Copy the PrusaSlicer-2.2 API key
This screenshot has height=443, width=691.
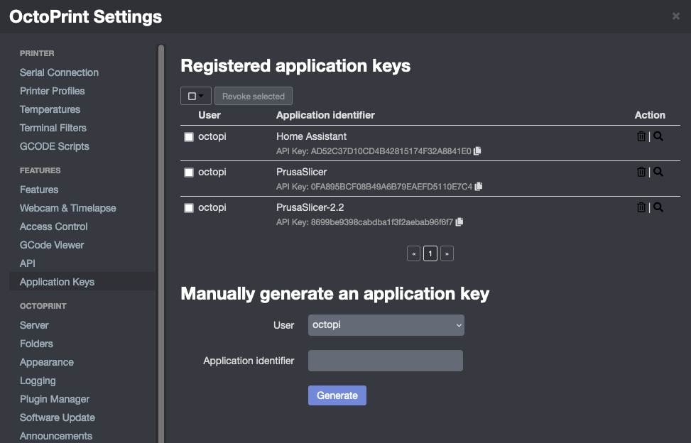click(459, 221)
